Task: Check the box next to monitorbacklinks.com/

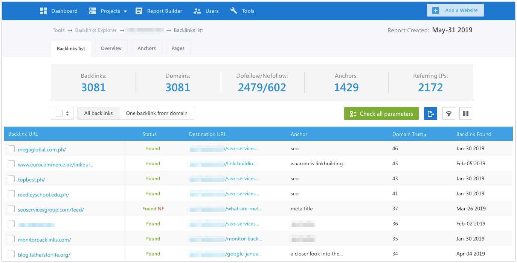Action: (11, 239)
